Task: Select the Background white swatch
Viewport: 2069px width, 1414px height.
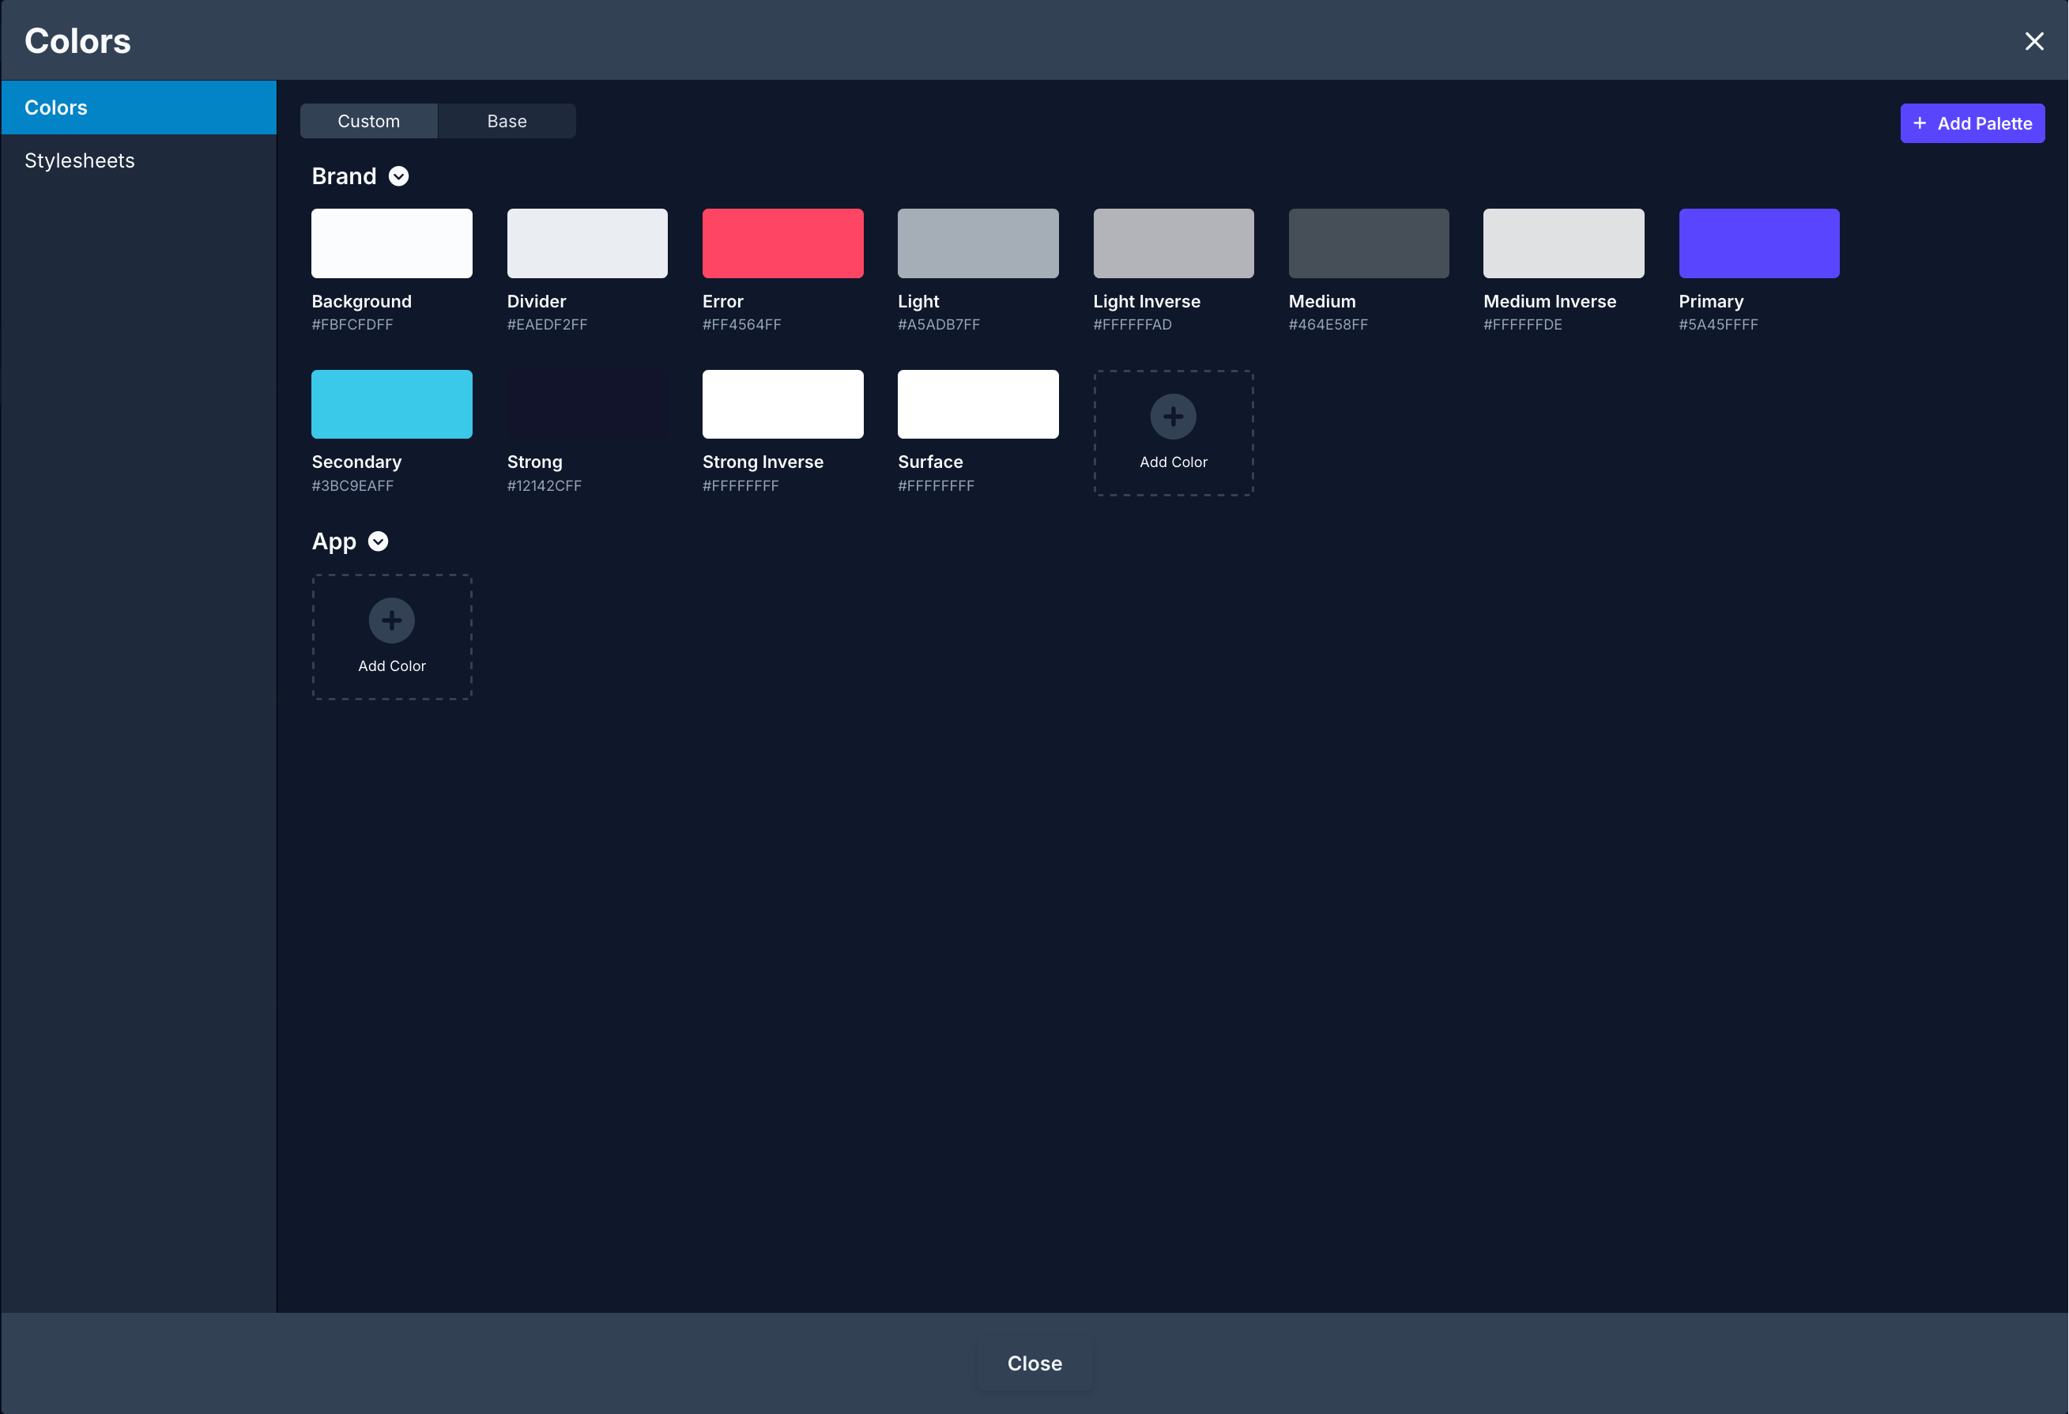Action: [x=392, y=243]
